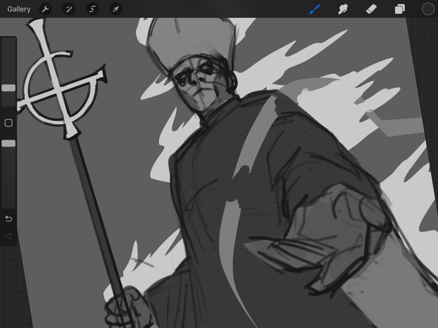
Task: Click the brush opacity slider handle
Action: [8, 143]
